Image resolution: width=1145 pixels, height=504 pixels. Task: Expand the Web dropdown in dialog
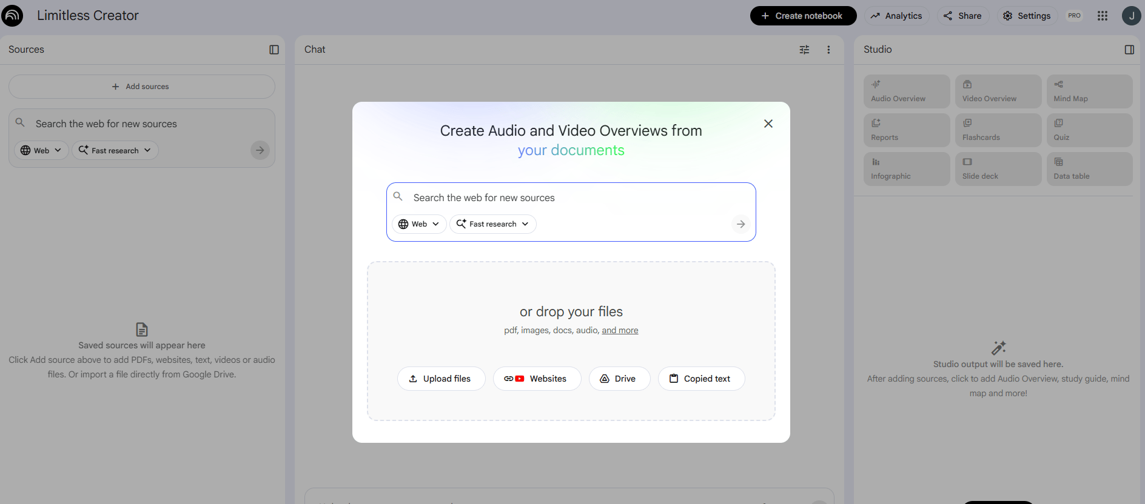(x=419, y=224)
